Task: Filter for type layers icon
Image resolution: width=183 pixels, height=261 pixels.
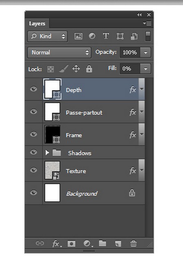Action: pyautogui.click(x=106, y=36)
